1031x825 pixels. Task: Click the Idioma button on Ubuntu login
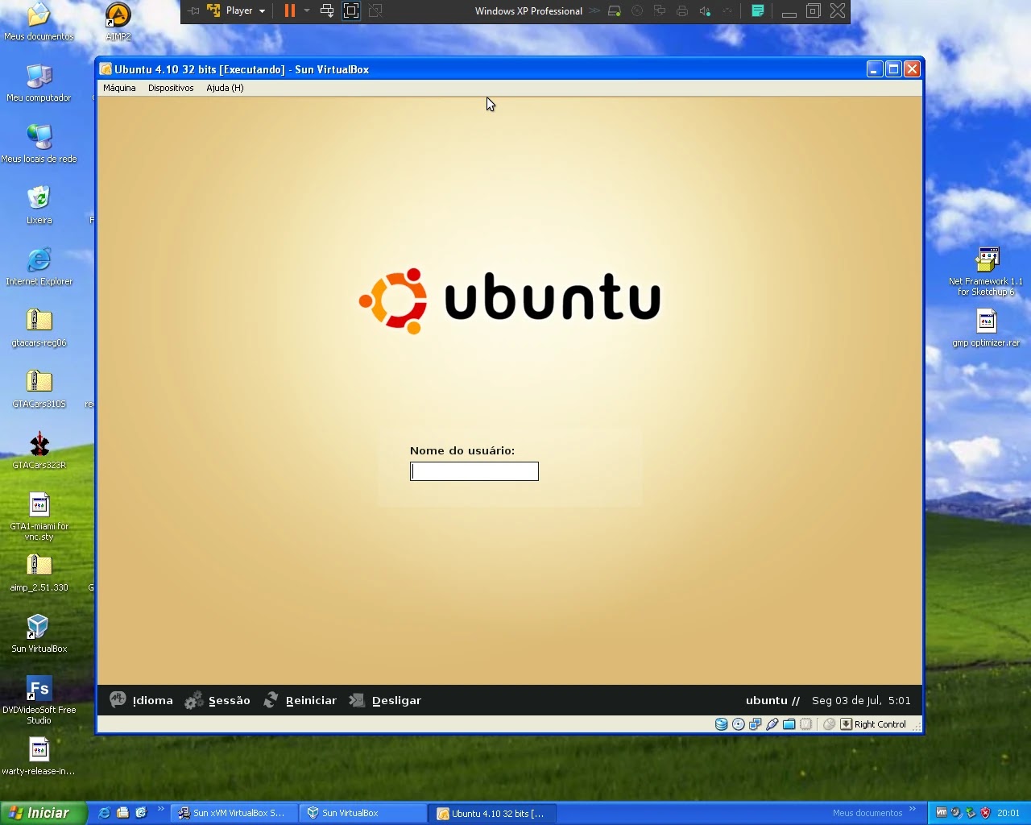[x=142, y=700]
